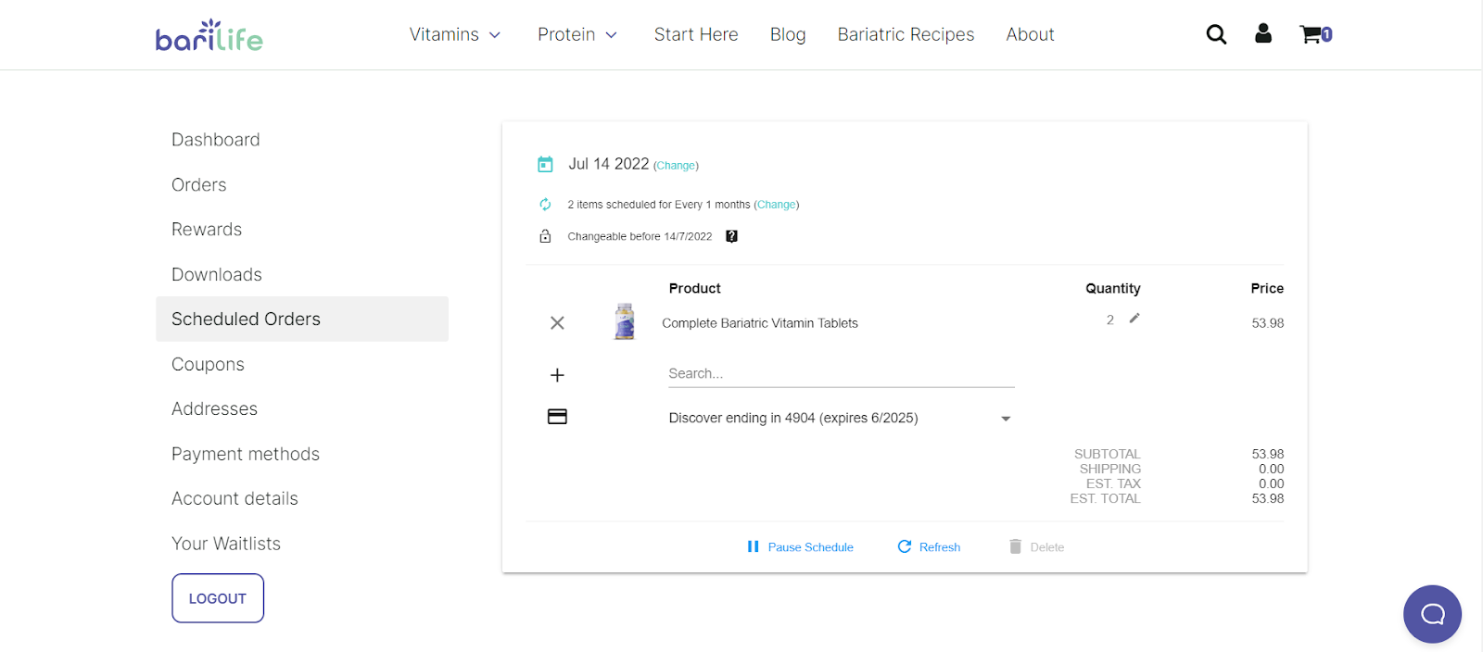Click the pencil icon to edit quantity

pyautogui.click(x=1134, y=319)
